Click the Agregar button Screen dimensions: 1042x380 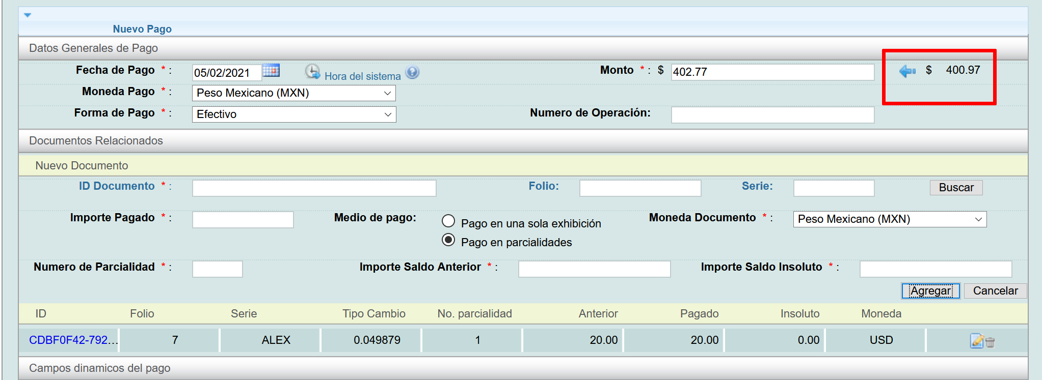(x=930, y=291)
